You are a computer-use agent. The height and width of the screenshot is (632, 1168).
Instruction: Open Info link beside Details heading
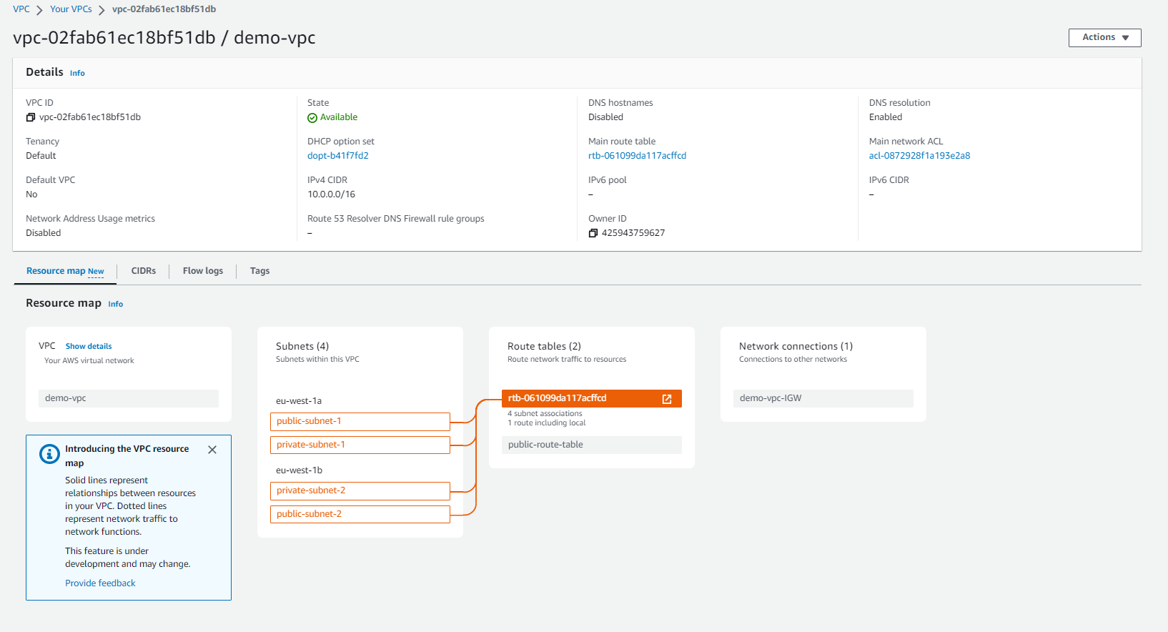77,73
